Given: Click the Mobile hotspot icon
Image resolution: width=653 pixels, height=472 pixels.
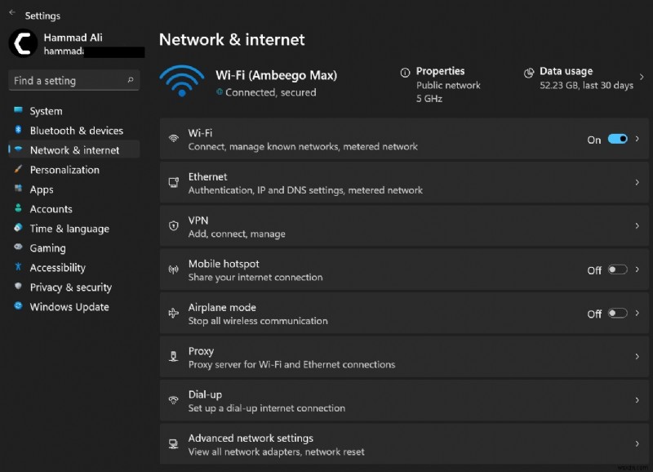Looking at the screenshot, I should [x=174, y=270].
